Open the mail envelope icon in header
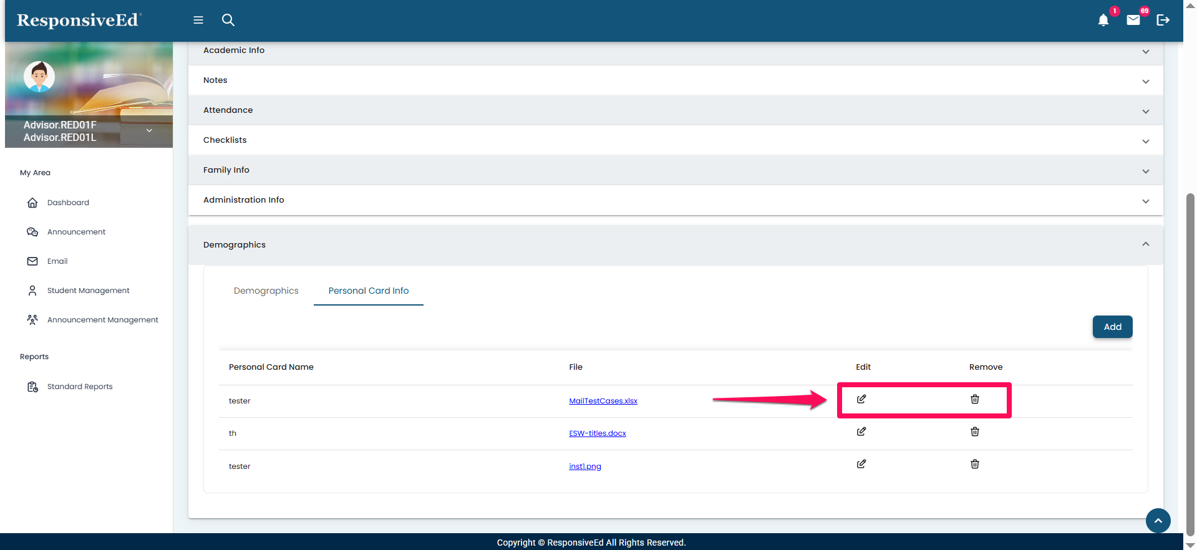Viewport: 1197px width, 550px height. (x=1133, y=20)
